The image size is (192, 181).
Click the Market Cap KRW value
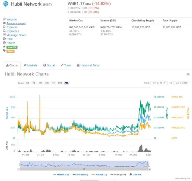pyautogui.click(x=82, y=27)
